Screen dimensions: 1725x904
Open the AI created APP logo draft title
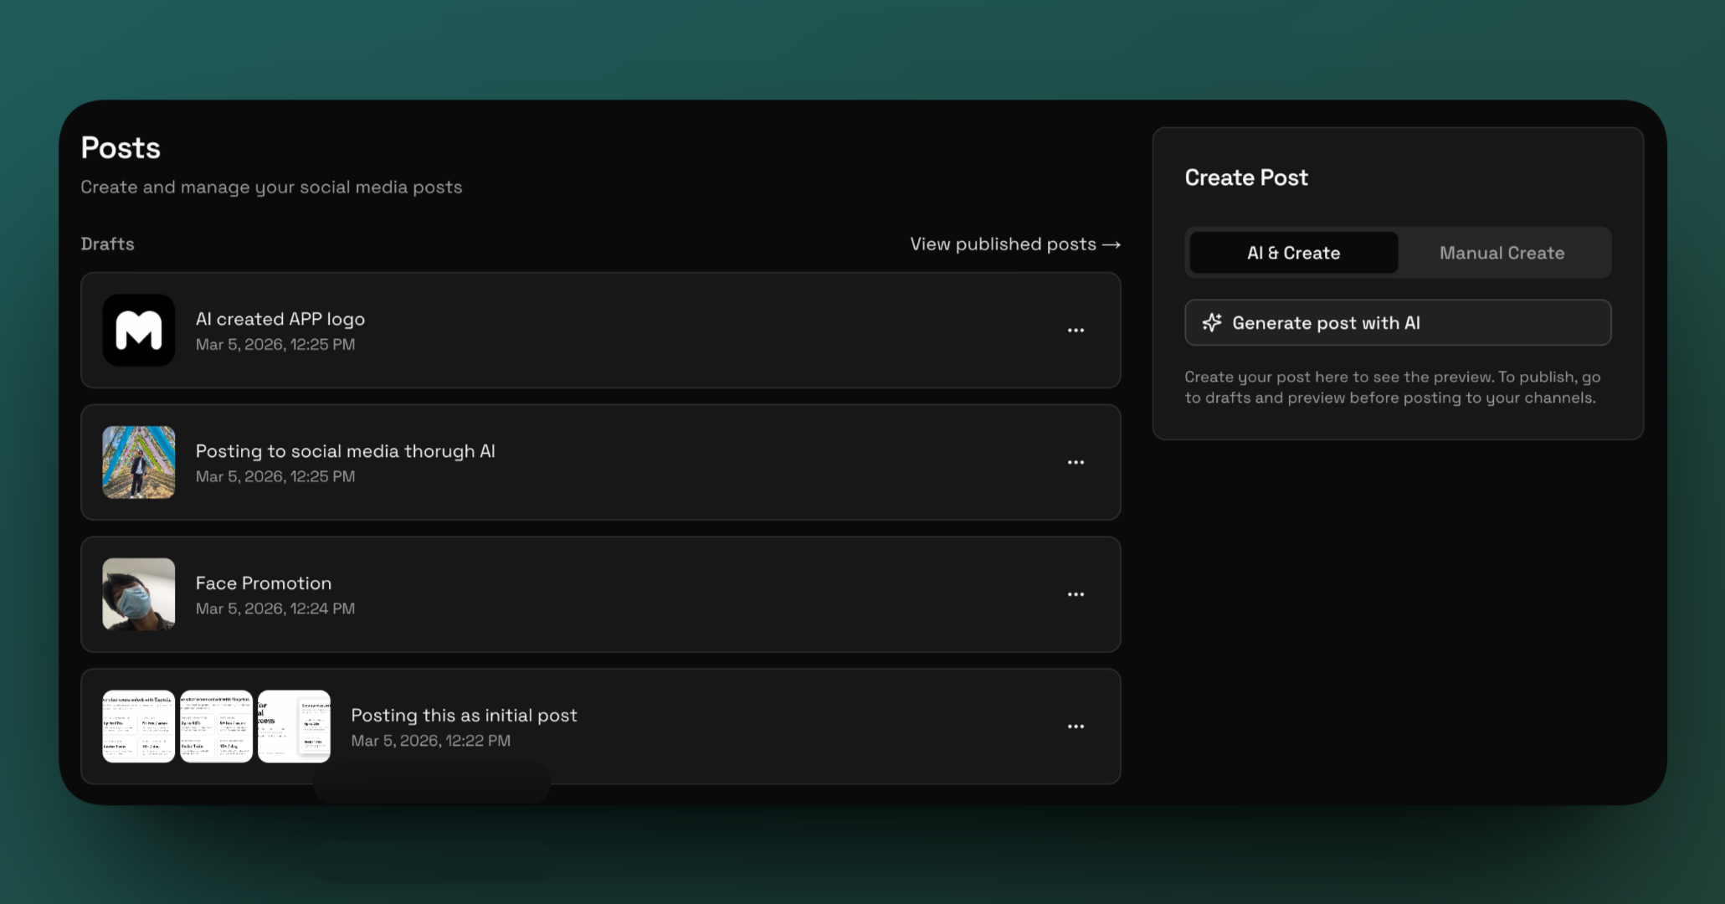point(280,319)
